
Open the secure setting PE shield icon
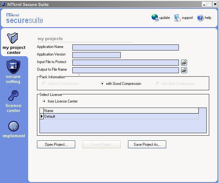[13, 67]
